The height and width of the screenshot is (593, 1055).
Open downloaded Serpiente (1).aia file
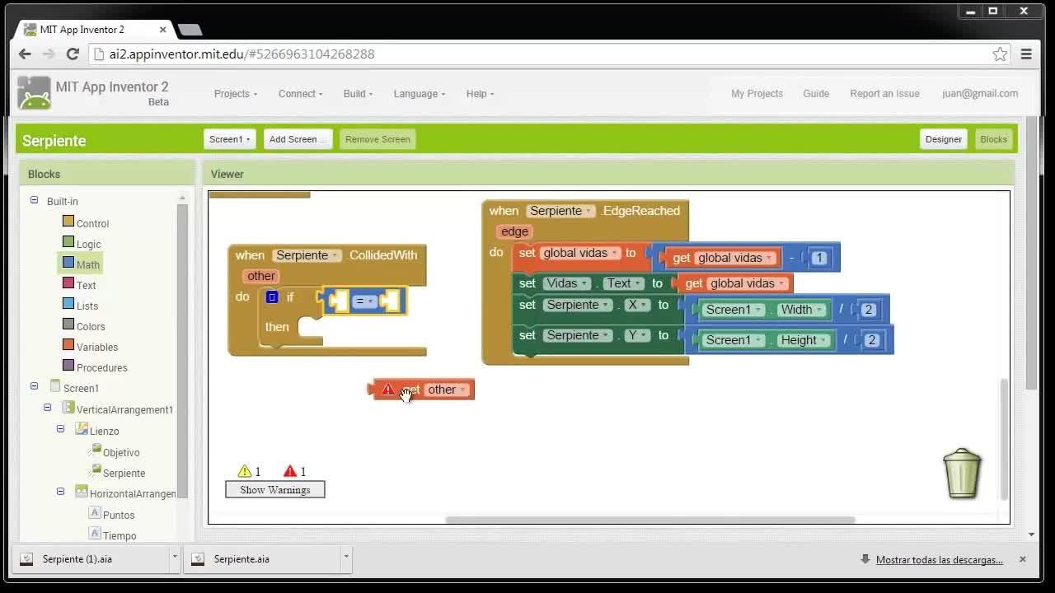pyautogui.click(x=77, y=559)
